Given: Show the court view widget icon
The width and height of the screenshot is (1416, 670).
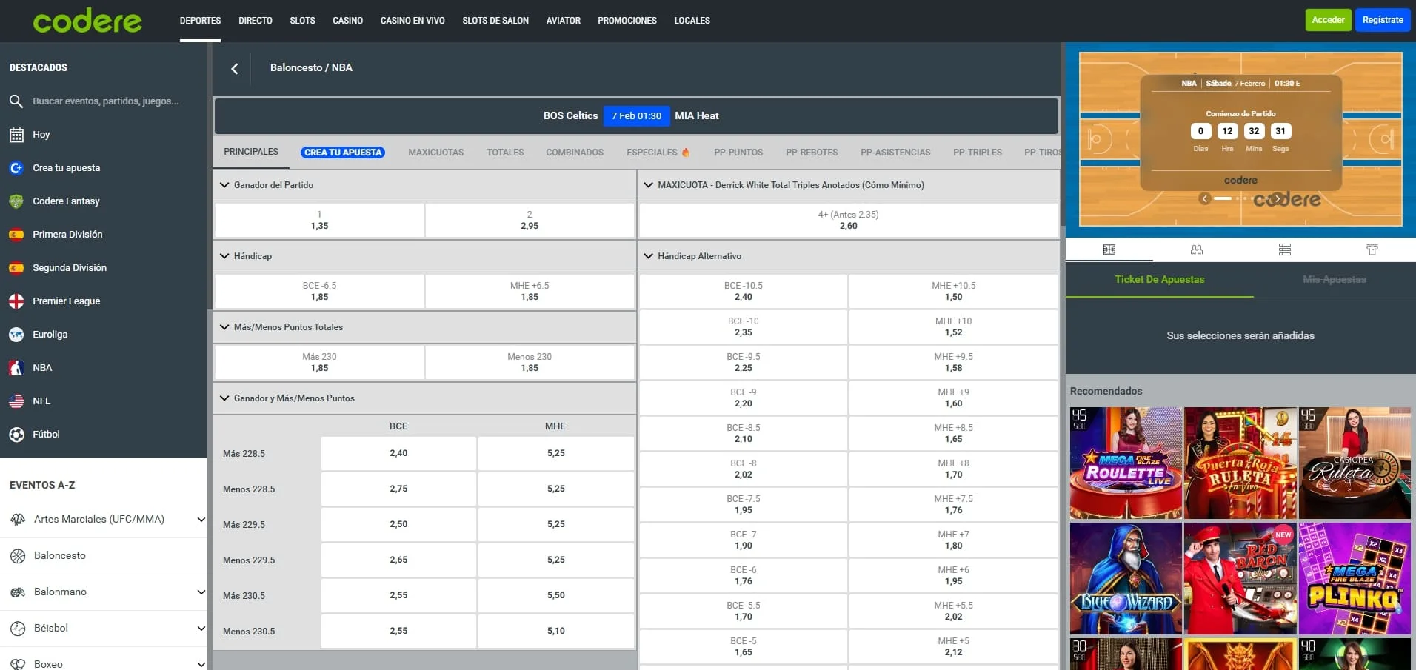Looking at the screenshot, I should (1109, 249).
